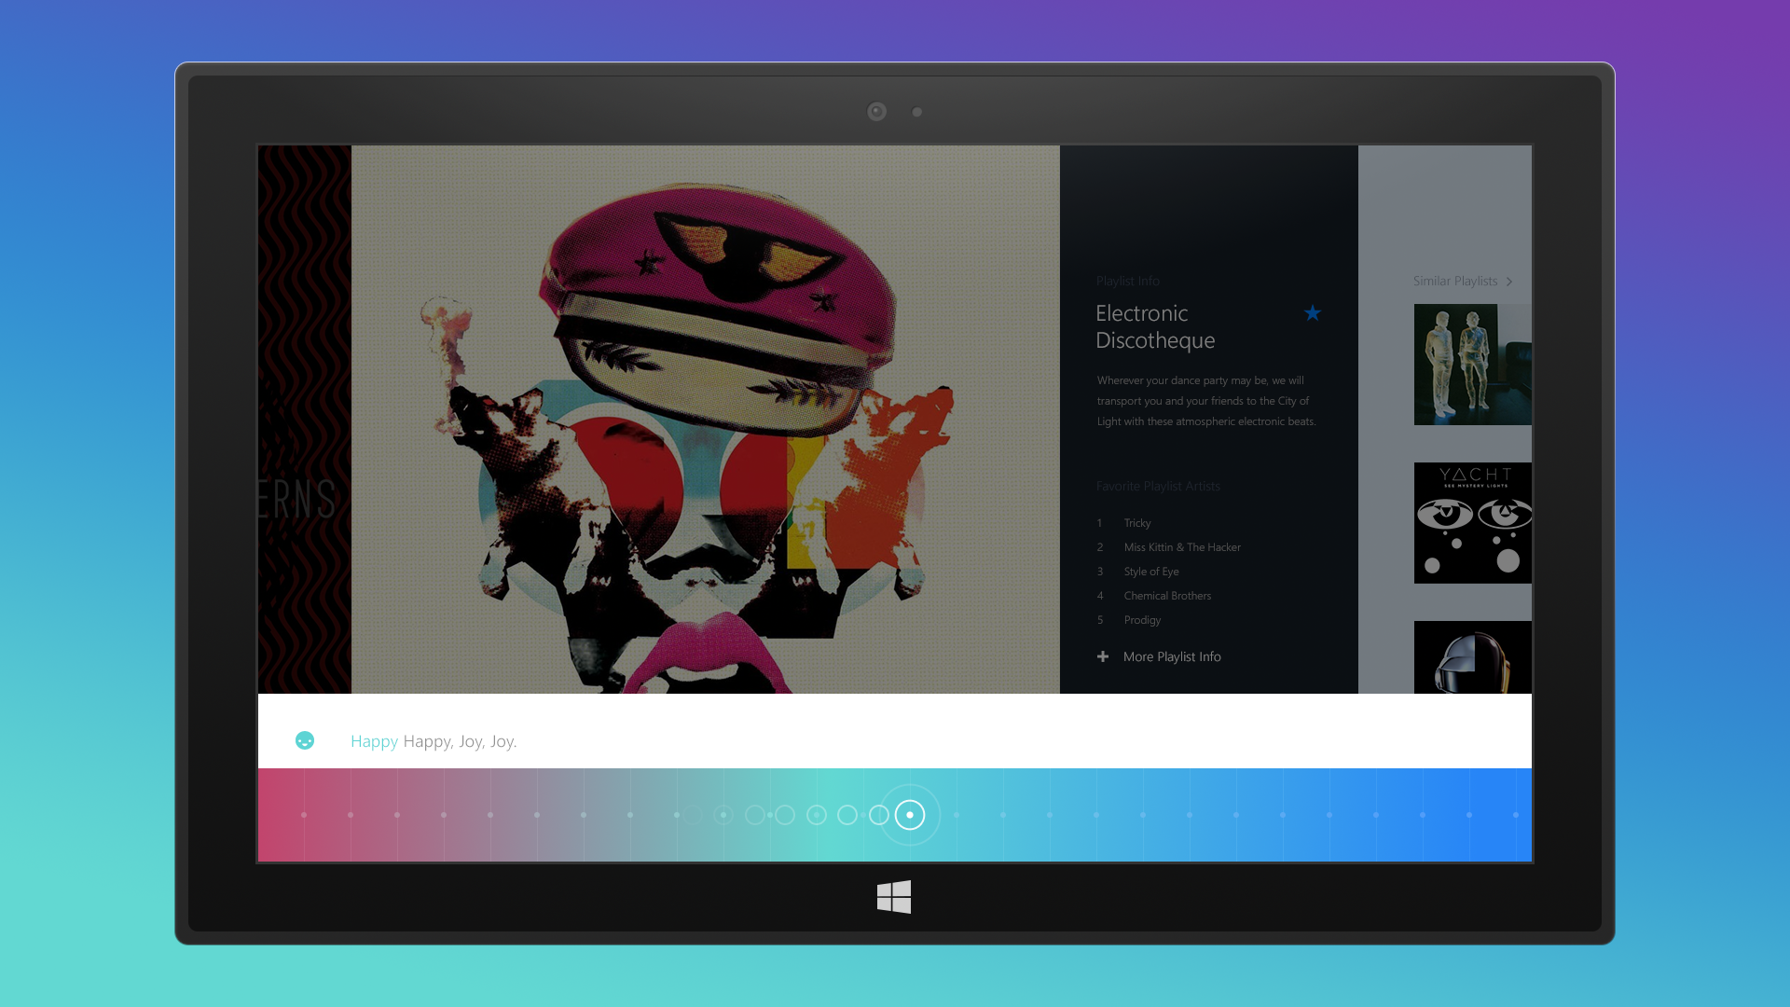The width and height of the screenshot is (1790, 1007).
Task: Select artist 'Tricky' in favorite artists list
Action: click(1137, 523)
